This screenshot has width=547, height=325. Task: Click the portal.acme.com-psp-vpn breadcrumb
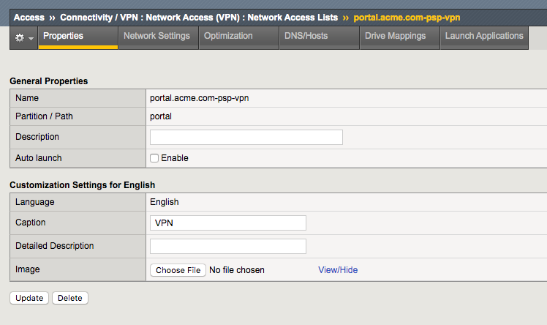pyautogui.click(x=407, y=18)
